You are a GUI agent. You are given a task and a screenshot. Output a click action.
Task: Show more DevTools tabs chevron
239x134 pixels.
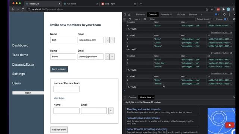point(202,15)
